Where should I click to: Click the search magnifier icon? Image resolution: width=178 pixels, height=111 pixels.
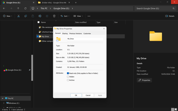tap(174, 8)
